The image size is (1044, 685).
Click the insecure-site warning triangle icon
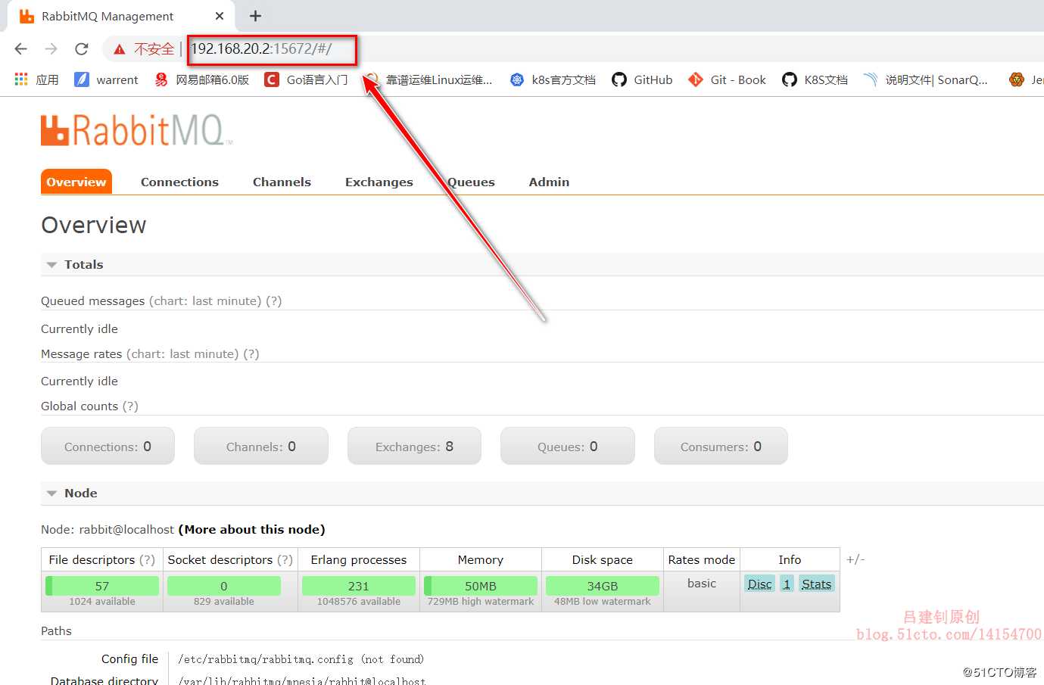120,49
